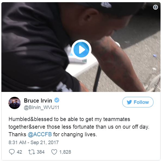Follow Bruce Irvin
Image resolution: width=163 pixels, height=161 pixels.
(x=138, y=102)
